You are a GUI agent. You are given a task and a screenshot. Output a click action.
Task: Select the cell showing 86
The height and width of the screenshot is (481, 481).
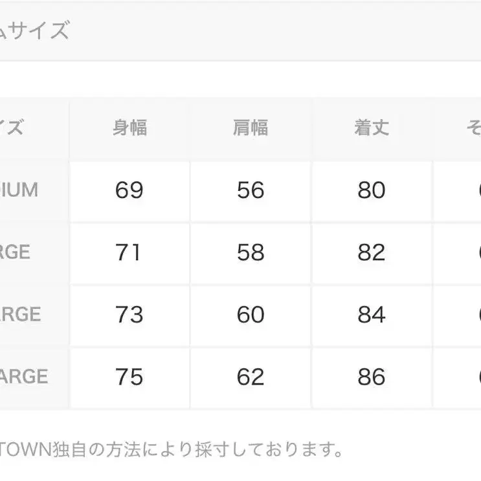click(372, 377)
